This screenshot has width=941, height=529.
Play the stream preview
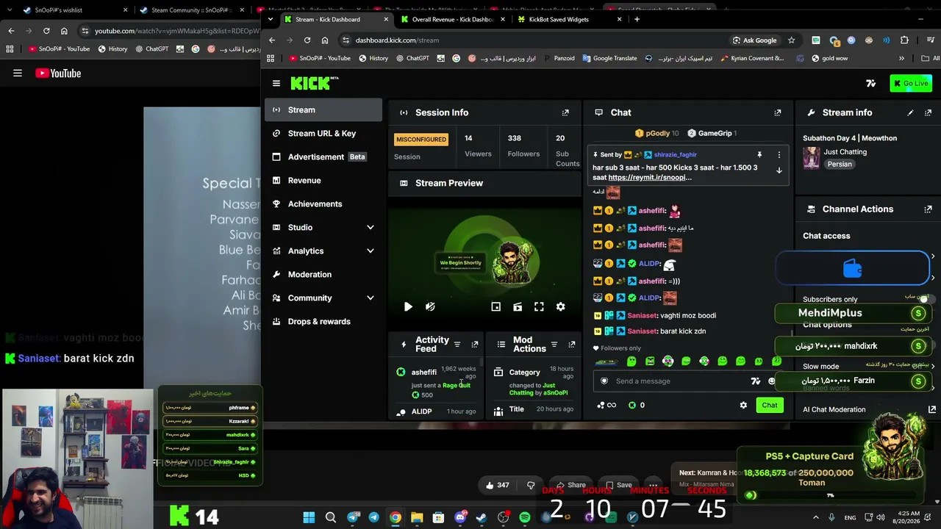click(408, 307)
